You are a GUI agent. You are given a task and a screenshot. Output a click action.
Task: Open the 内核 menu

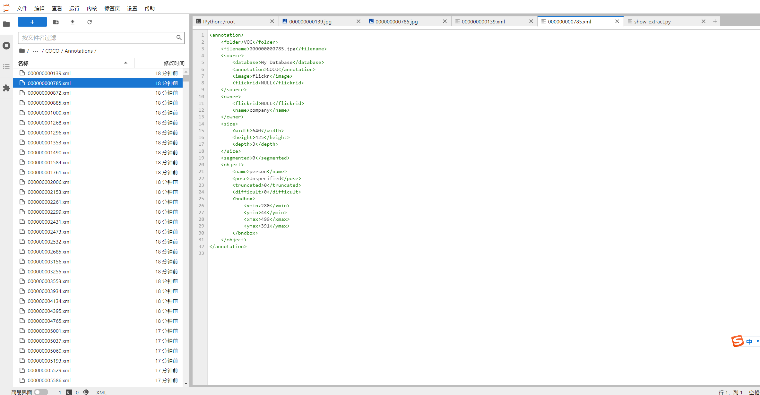(x=92, y=8)
